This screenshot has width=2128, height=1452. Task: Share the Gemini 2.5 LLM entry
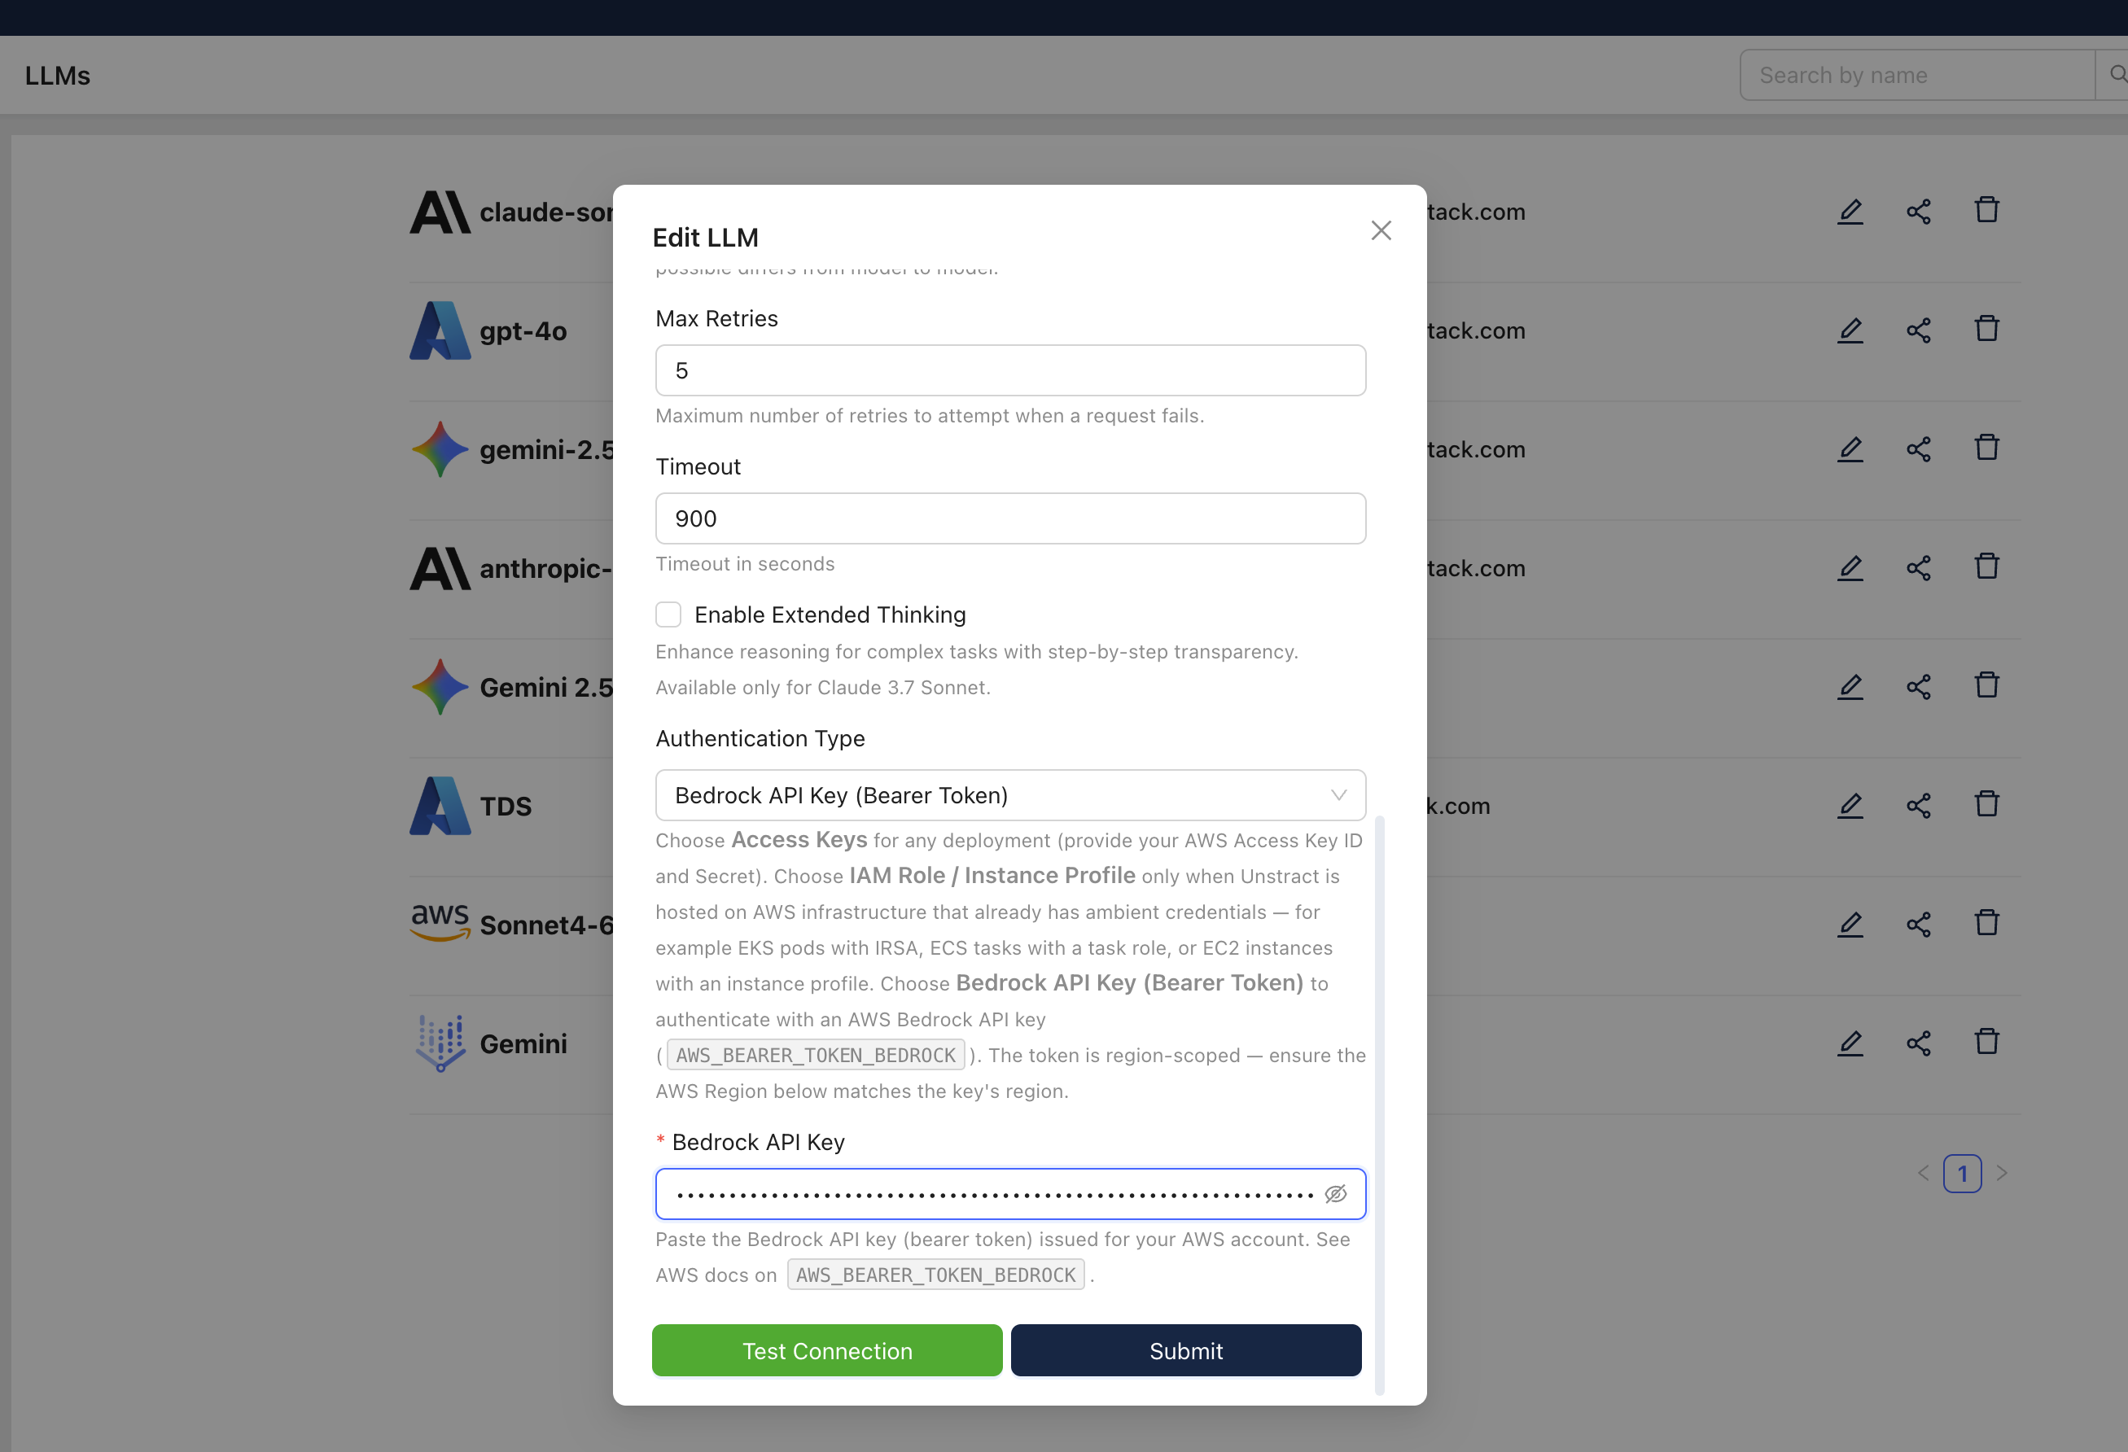coord(1918,688)
